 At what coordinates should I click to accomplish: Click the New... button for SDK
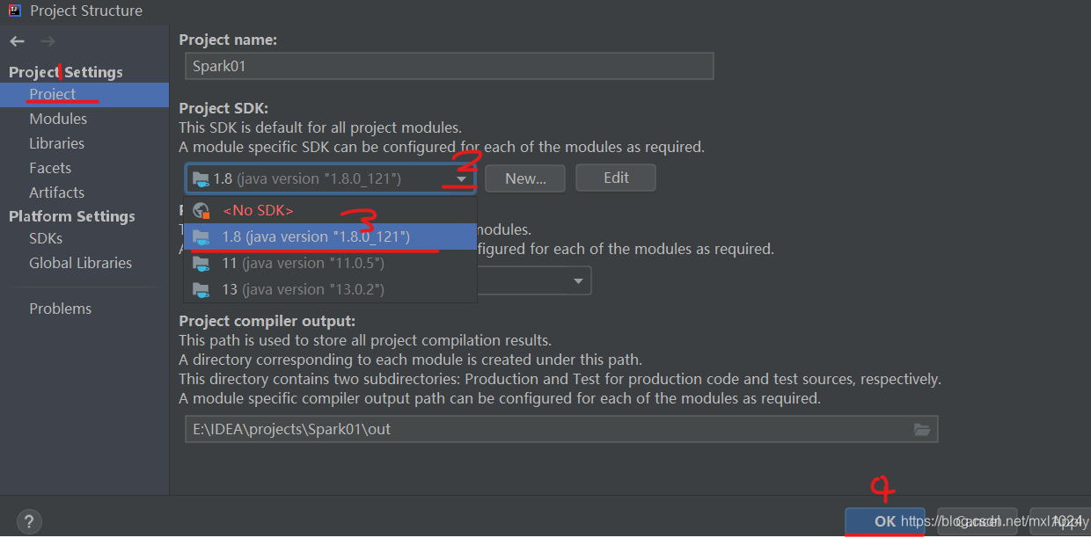coord(524,178)
